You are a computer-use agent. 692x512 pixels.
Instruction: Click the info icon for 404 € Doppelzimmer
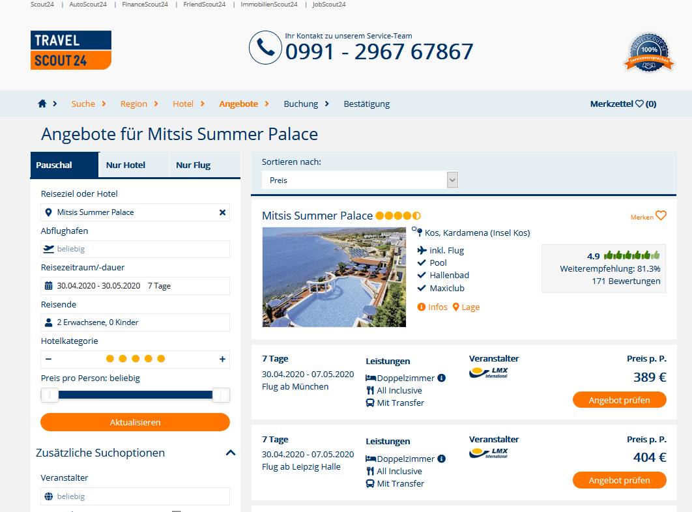click(441, 459)
